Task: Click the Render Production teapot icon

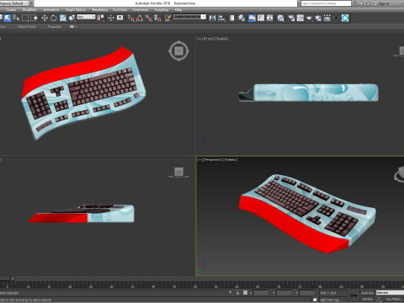Action: tap(309, 18)
